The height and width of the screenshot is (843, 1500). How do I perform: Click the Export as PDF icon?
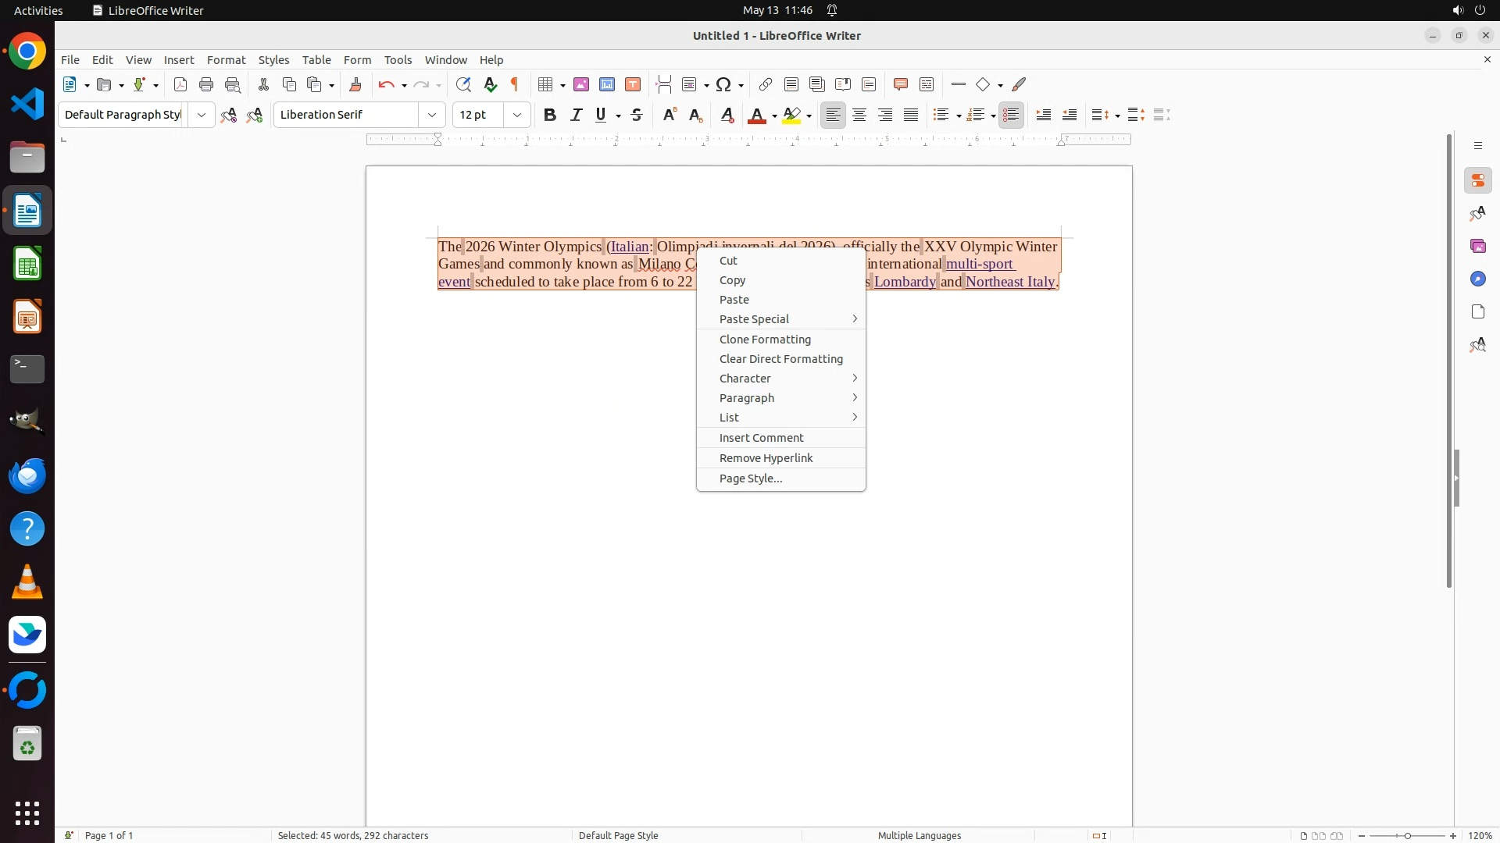pyautogui.click(x=180, y=84)
